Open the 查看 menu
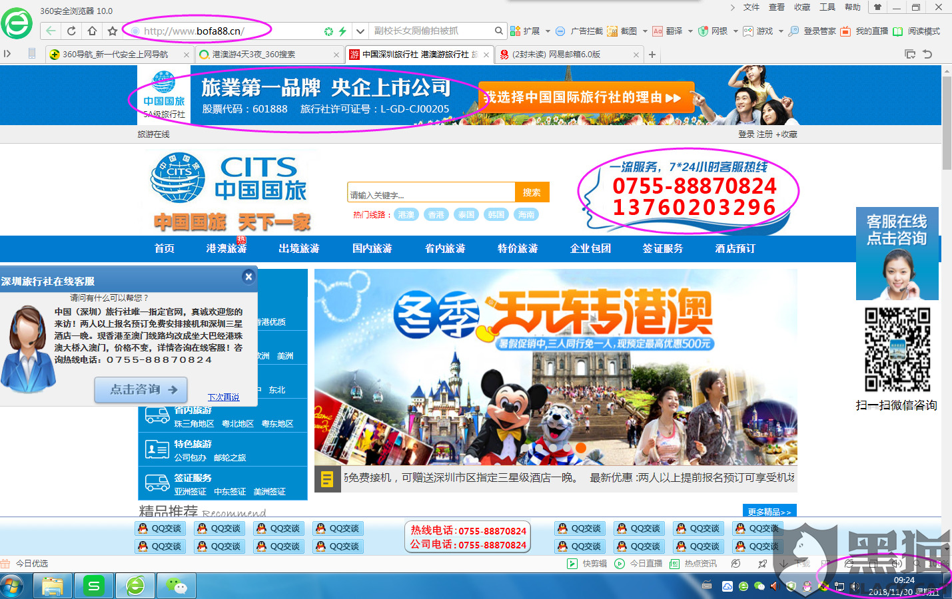The height and width of the screenshot is (599, 952). pyautogui.click(x=777, y=7)
